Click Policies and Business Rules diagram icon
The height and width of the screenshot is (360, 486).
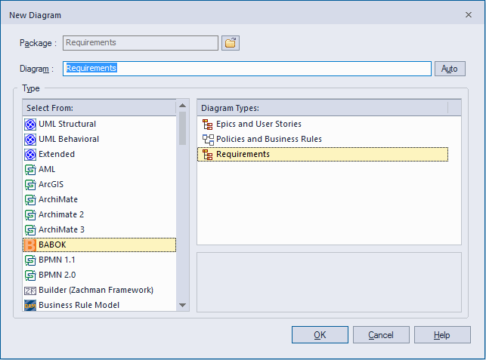(x=208, y=139)
